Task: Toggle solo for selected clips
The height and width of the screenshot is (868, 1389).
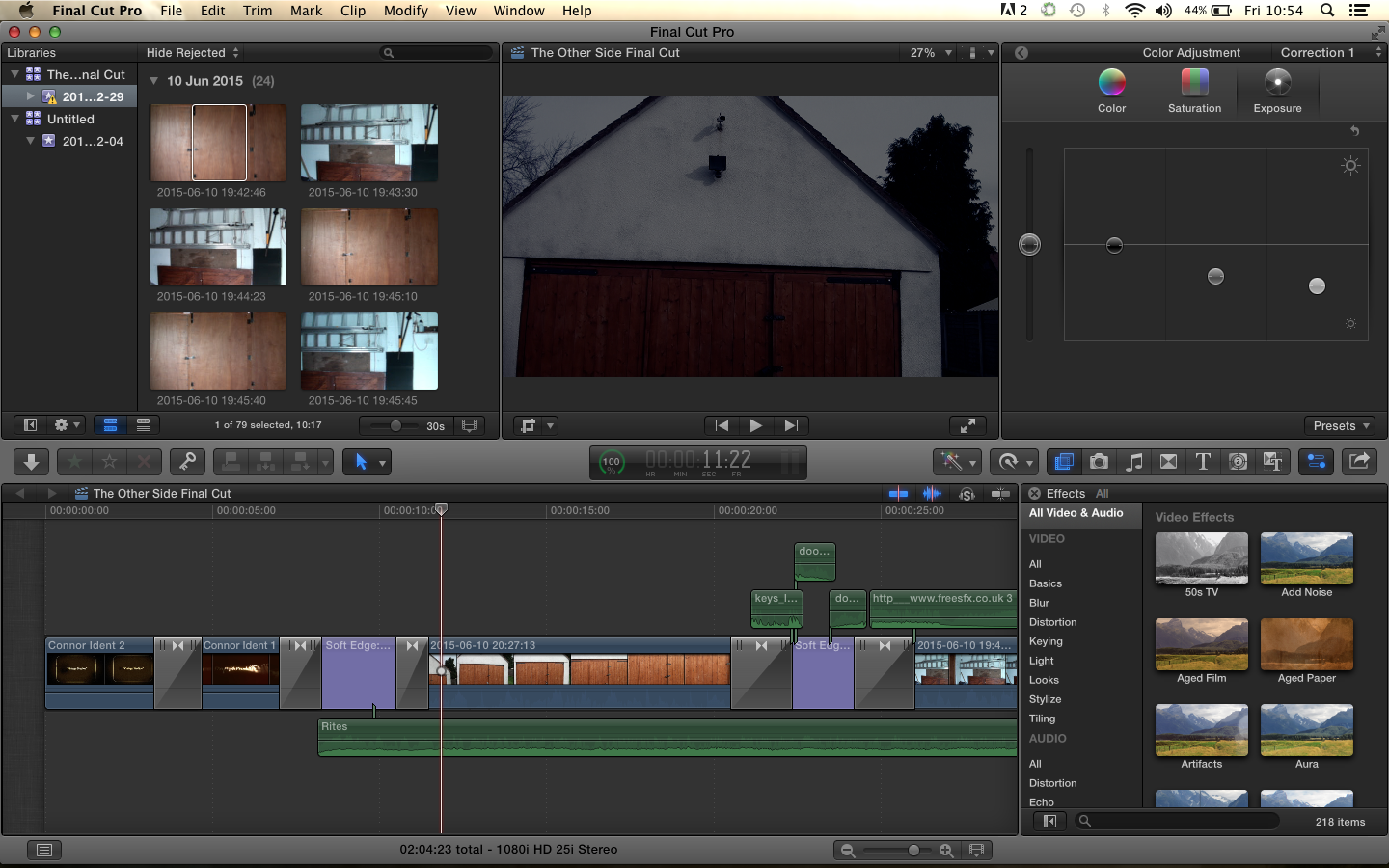Action: pyautogui.click(x=967, y=493)
